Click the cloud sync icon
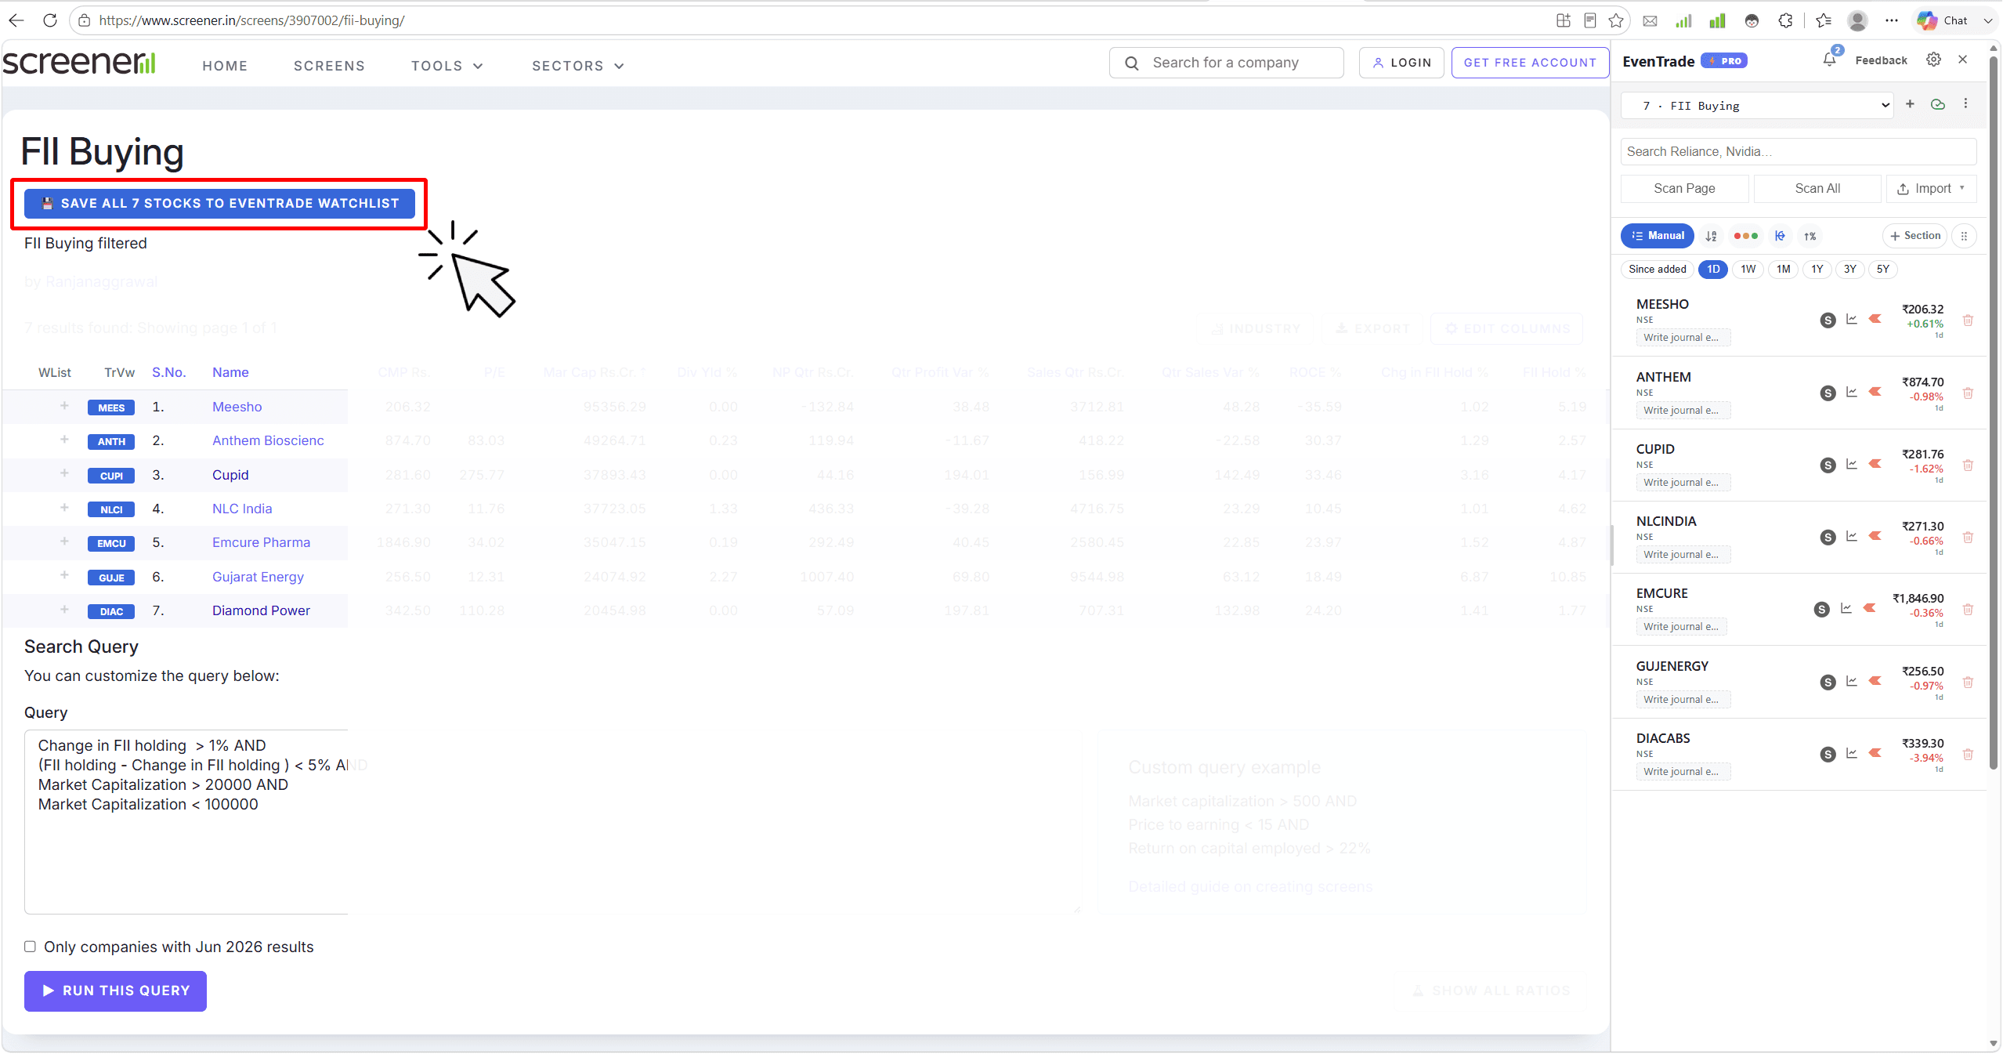 1938,104
